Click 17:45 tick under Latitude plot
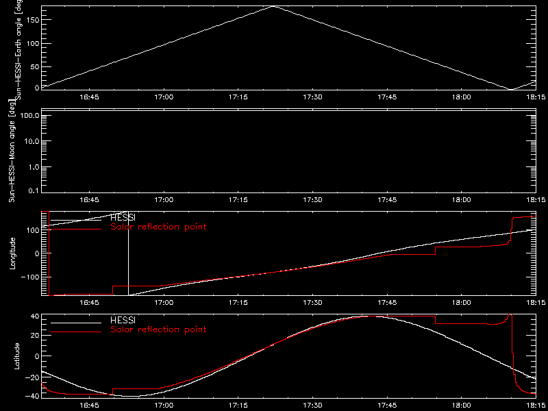The width and height of the screenshot is (548, 411). click(387, 406)
